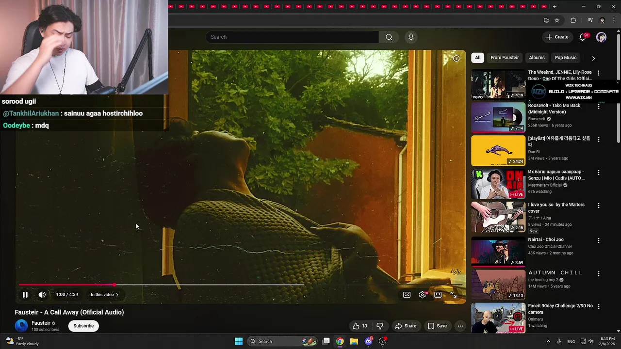Show hidden system tray icons

pos(548,341)
